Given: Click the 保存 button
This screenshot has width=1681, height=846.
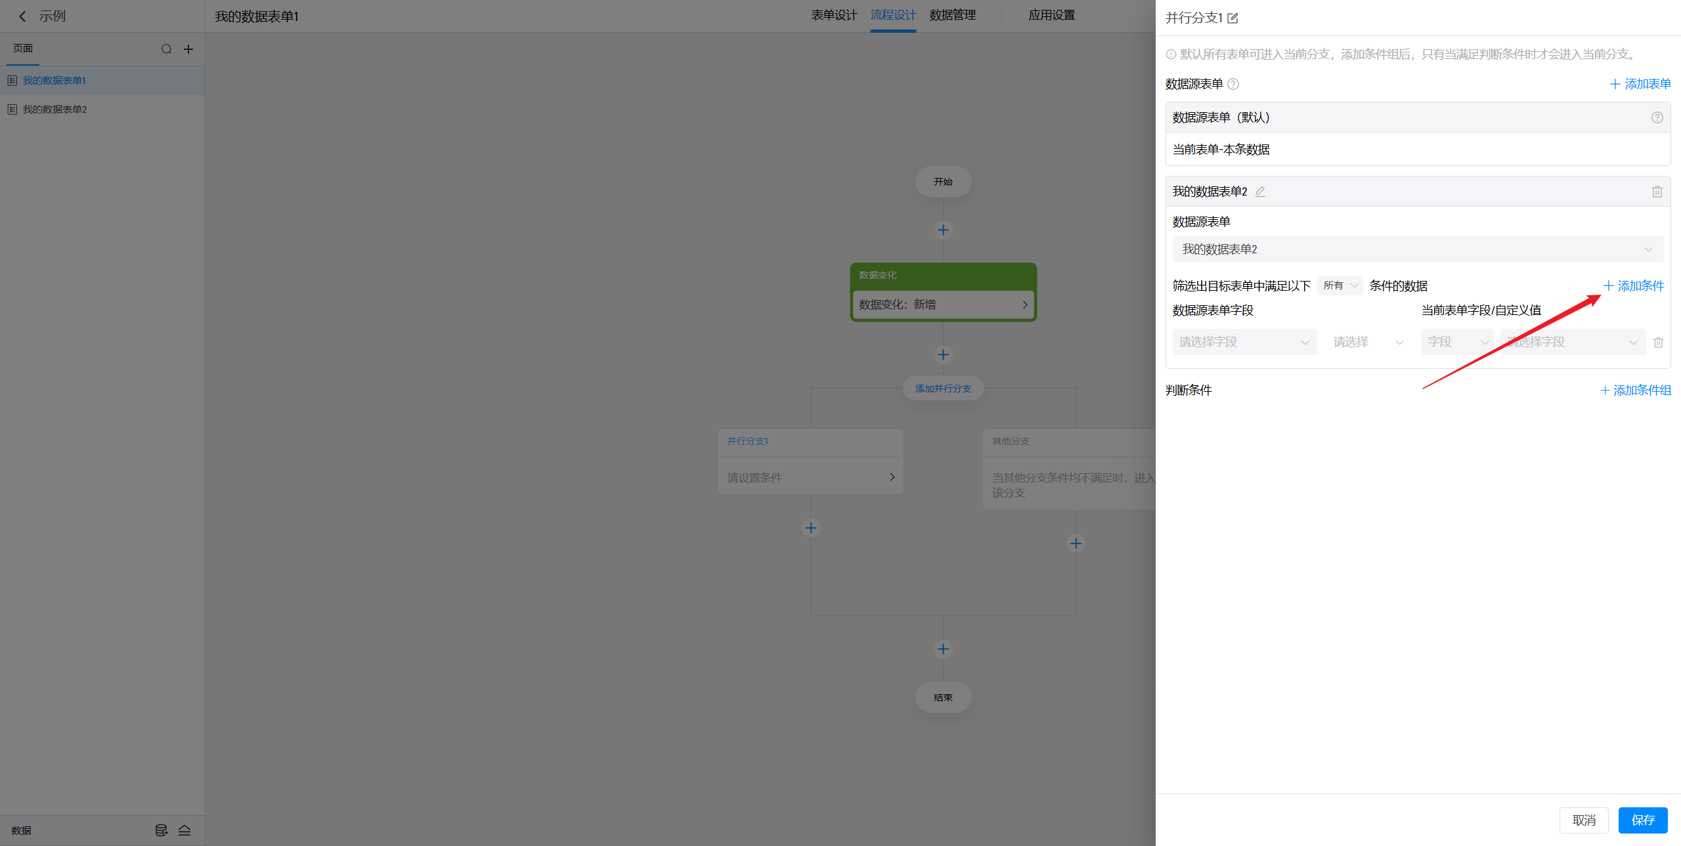Looking at the screenshot, I should click(1642, 820).
